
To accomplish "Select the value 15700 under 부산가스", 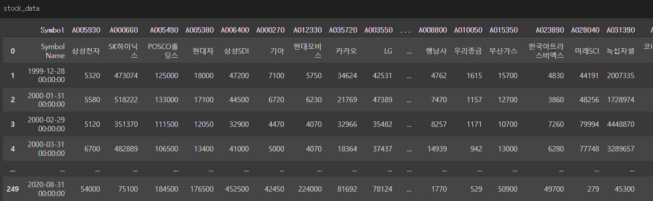I will pyautogui.click(x=508, y=75).
